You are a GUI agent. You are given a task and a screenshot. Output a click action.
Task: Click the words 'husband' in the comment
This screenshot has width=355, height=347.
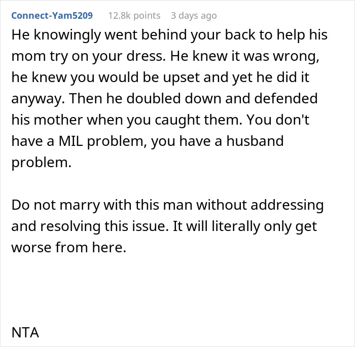click(x=255, y=142)
